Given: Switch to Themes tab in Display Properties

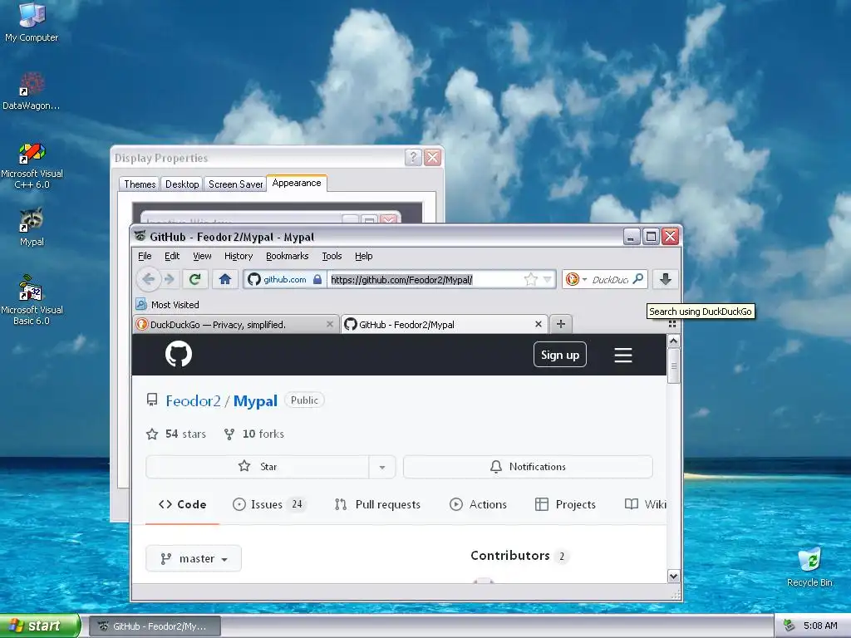Looking at the screenshot, I should click(140, 184).
